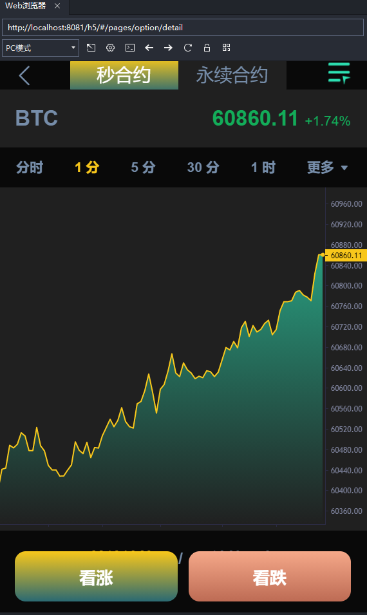
Task: Switch to the 秒合约 tab
Action: pos(124,75)
